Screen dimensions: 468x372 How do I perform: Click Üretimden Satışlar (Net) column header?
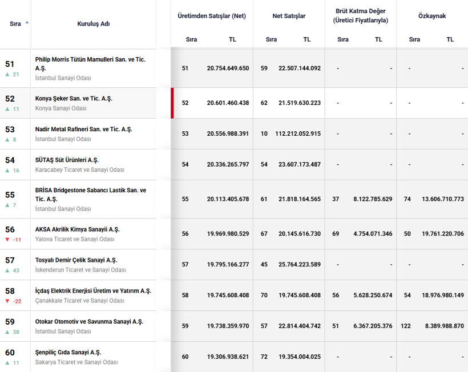(x=212, y=16)
